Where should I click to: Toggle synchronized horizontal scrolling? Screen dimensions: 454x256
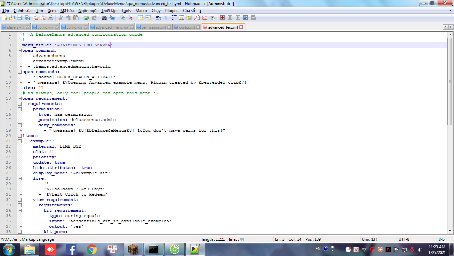click(x=148, y=18)
